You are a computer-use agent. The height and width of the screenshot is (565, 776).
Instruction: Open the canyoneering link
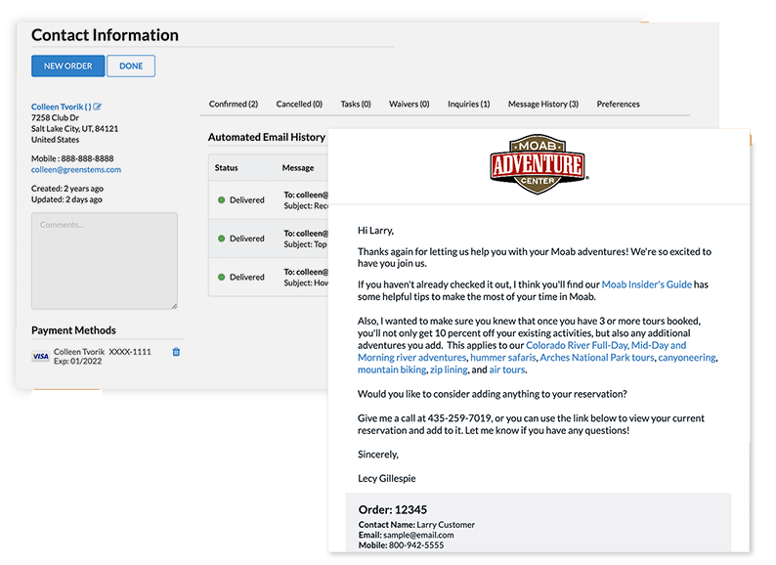[x=687, y=358]
